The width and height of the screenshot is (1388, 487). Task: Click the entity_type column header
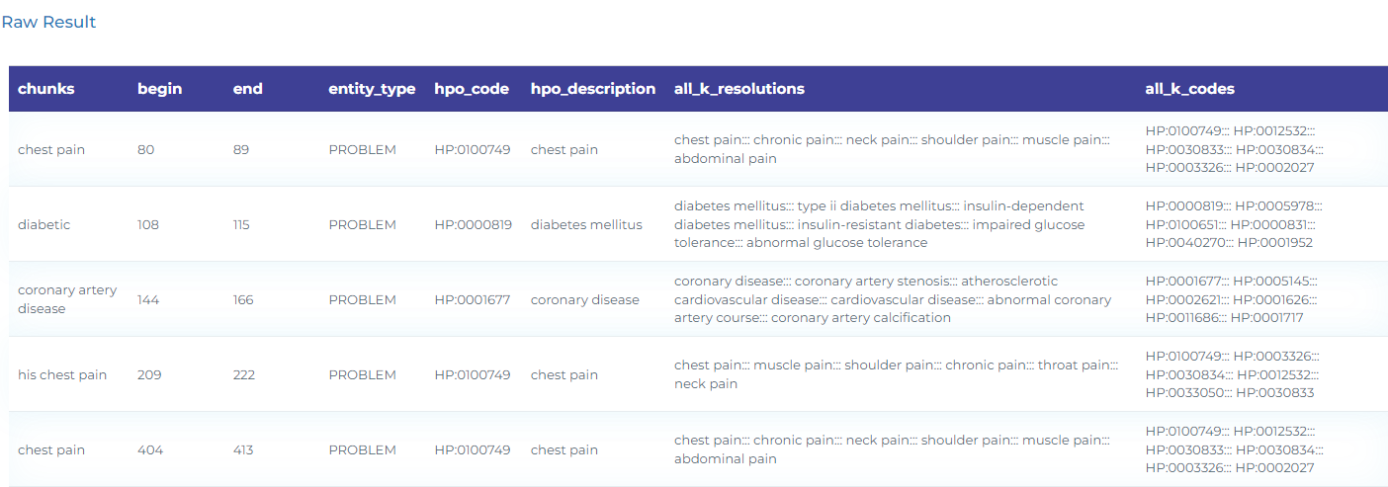(x=372, y=89)
